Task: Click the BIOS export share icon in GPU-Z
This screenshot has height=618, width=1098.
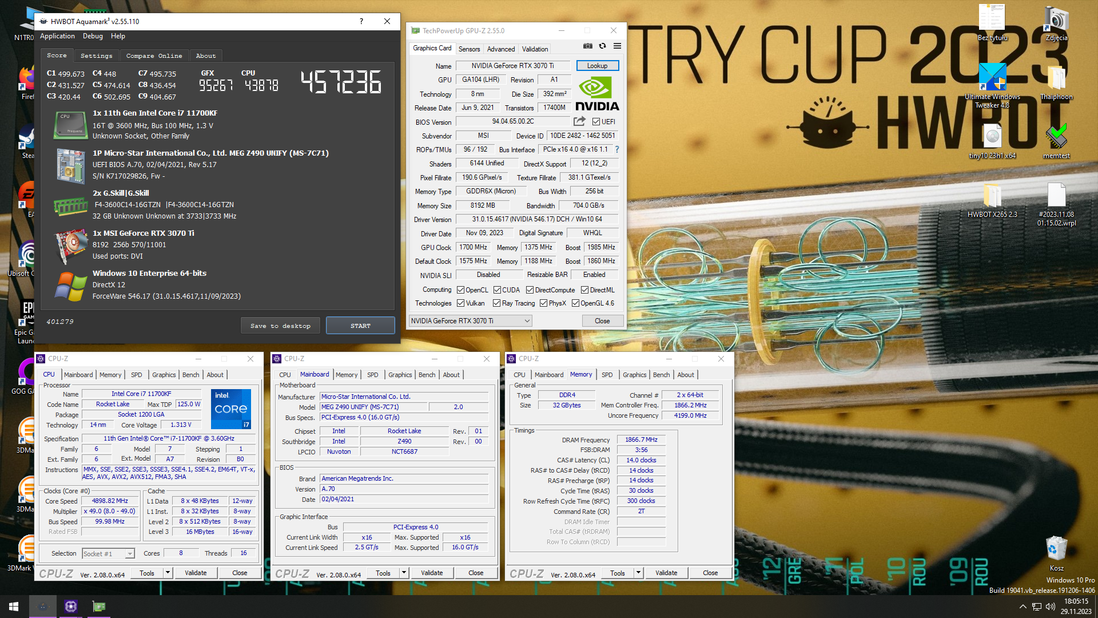Action: [x=579, y=121]
